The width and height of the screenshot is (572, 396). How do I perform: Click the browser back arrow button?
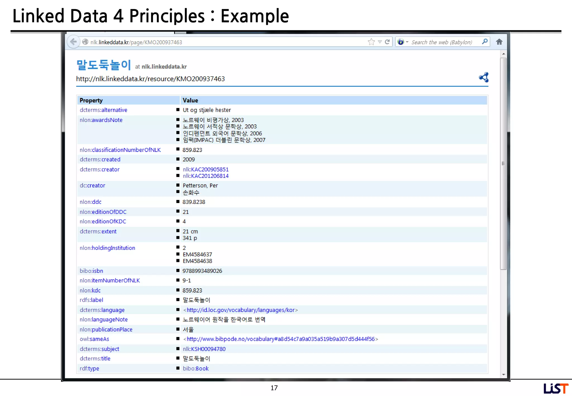click(73, 42)
